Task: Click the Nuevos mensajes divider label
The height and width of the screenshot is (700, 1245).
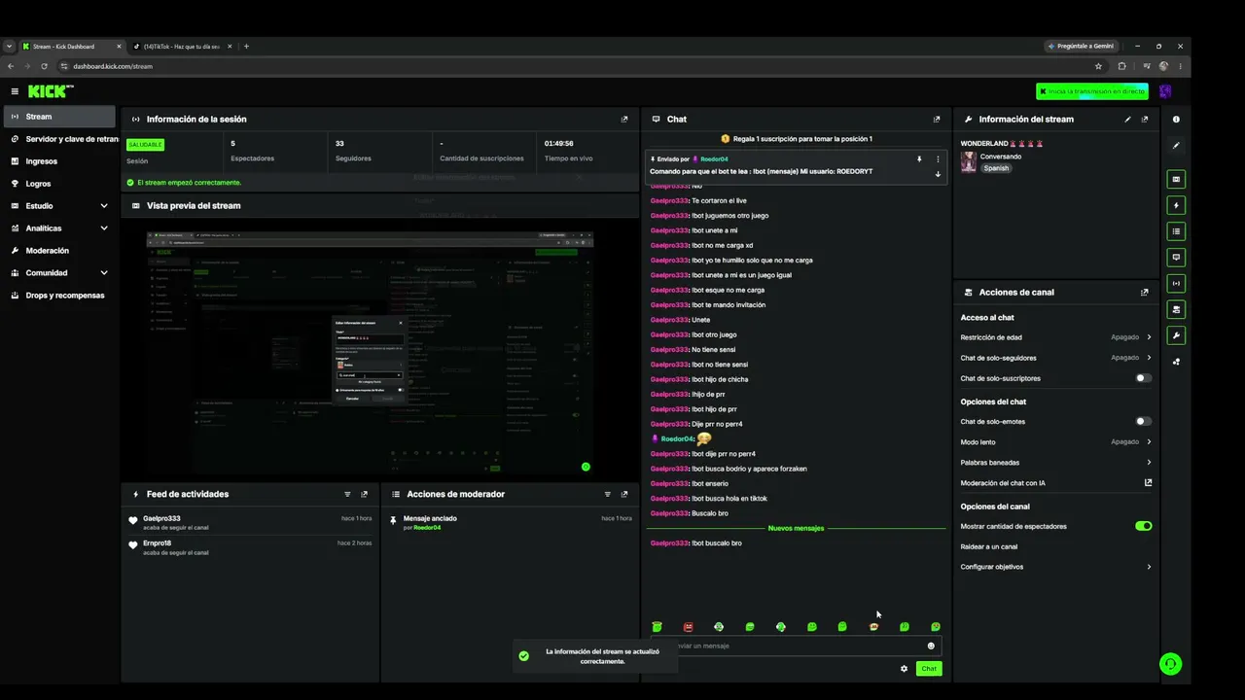Action: click(x=796, y=529)
